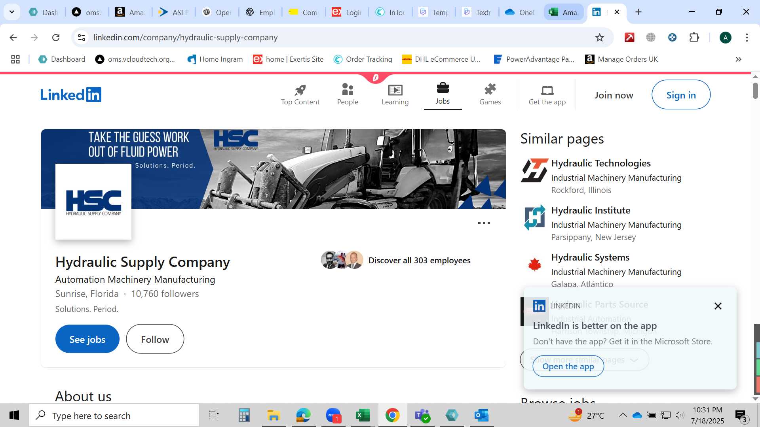Click the address bar URL
The image size is (760, 427).
point(185,38)
